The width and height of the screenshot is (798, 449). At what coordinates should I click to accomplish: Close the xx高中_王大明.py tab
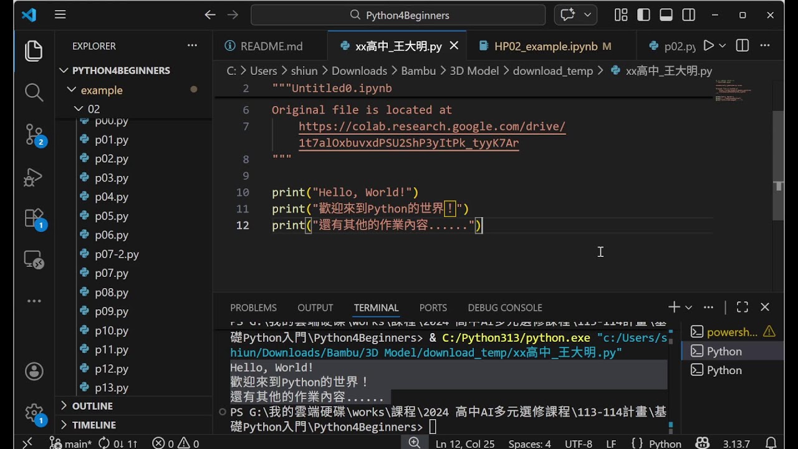[454, 46]
